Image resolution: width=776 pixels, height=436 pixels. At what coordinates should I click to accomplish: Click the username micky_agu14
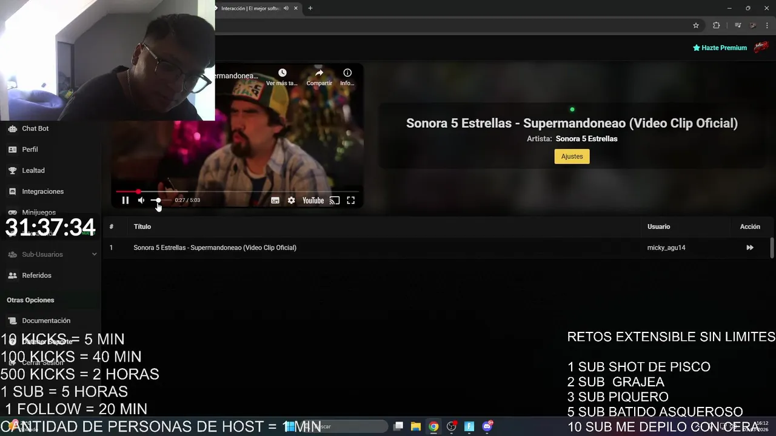coord(666,248)
